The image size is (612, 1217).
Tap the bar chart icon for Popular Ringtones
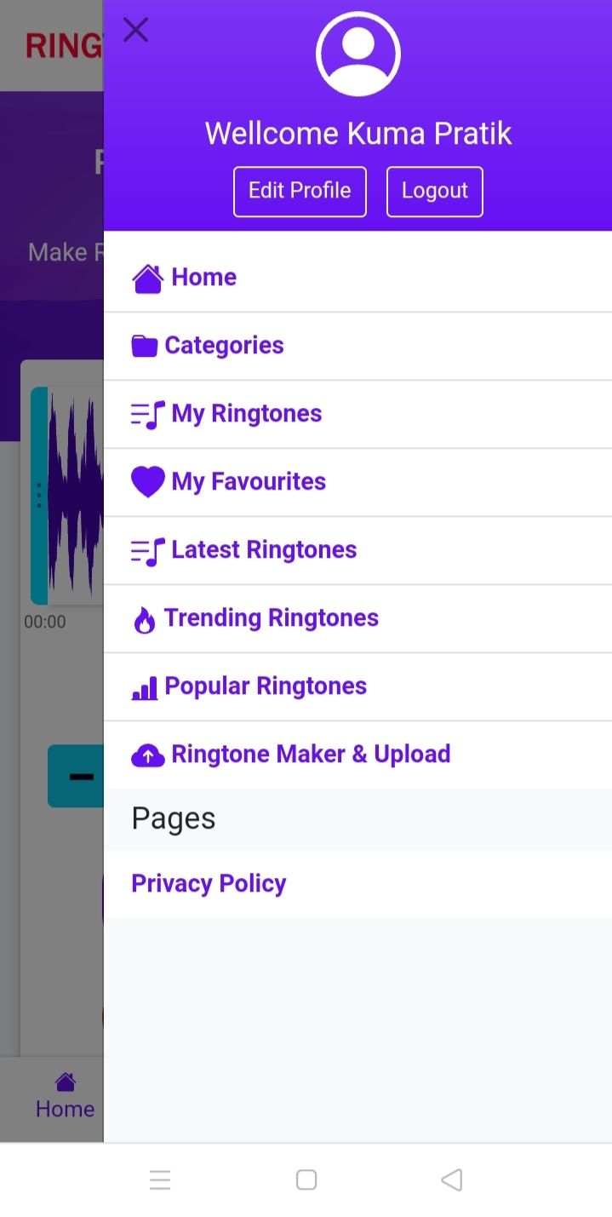click(x=144, y=688)
